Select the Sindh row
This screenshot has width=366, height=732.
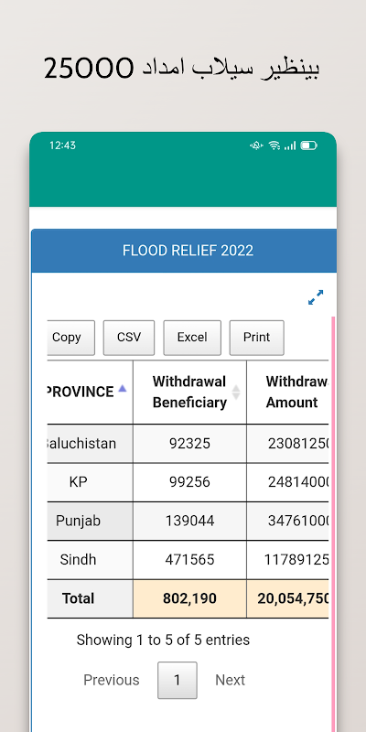coord(188,560)
